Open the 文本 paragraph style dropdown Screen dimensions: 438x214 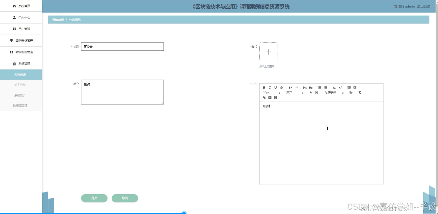point(295,92)
